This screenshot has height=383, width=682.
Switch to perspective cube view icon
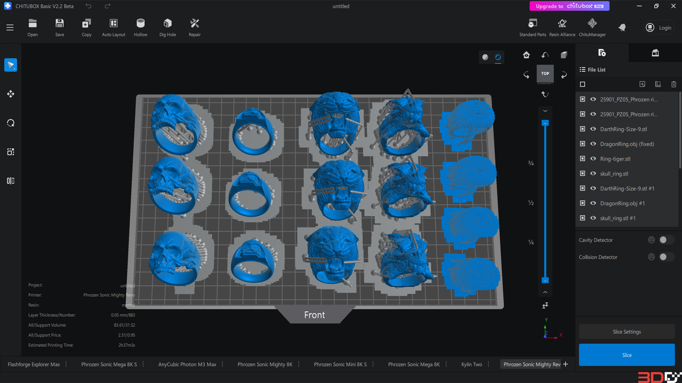pos(564,55)
